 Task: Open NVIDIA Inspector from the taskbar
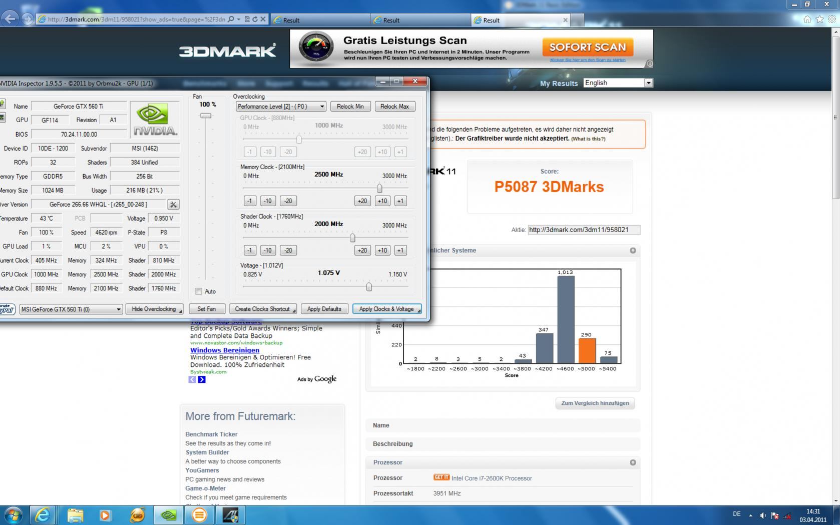tap(168, 515)
